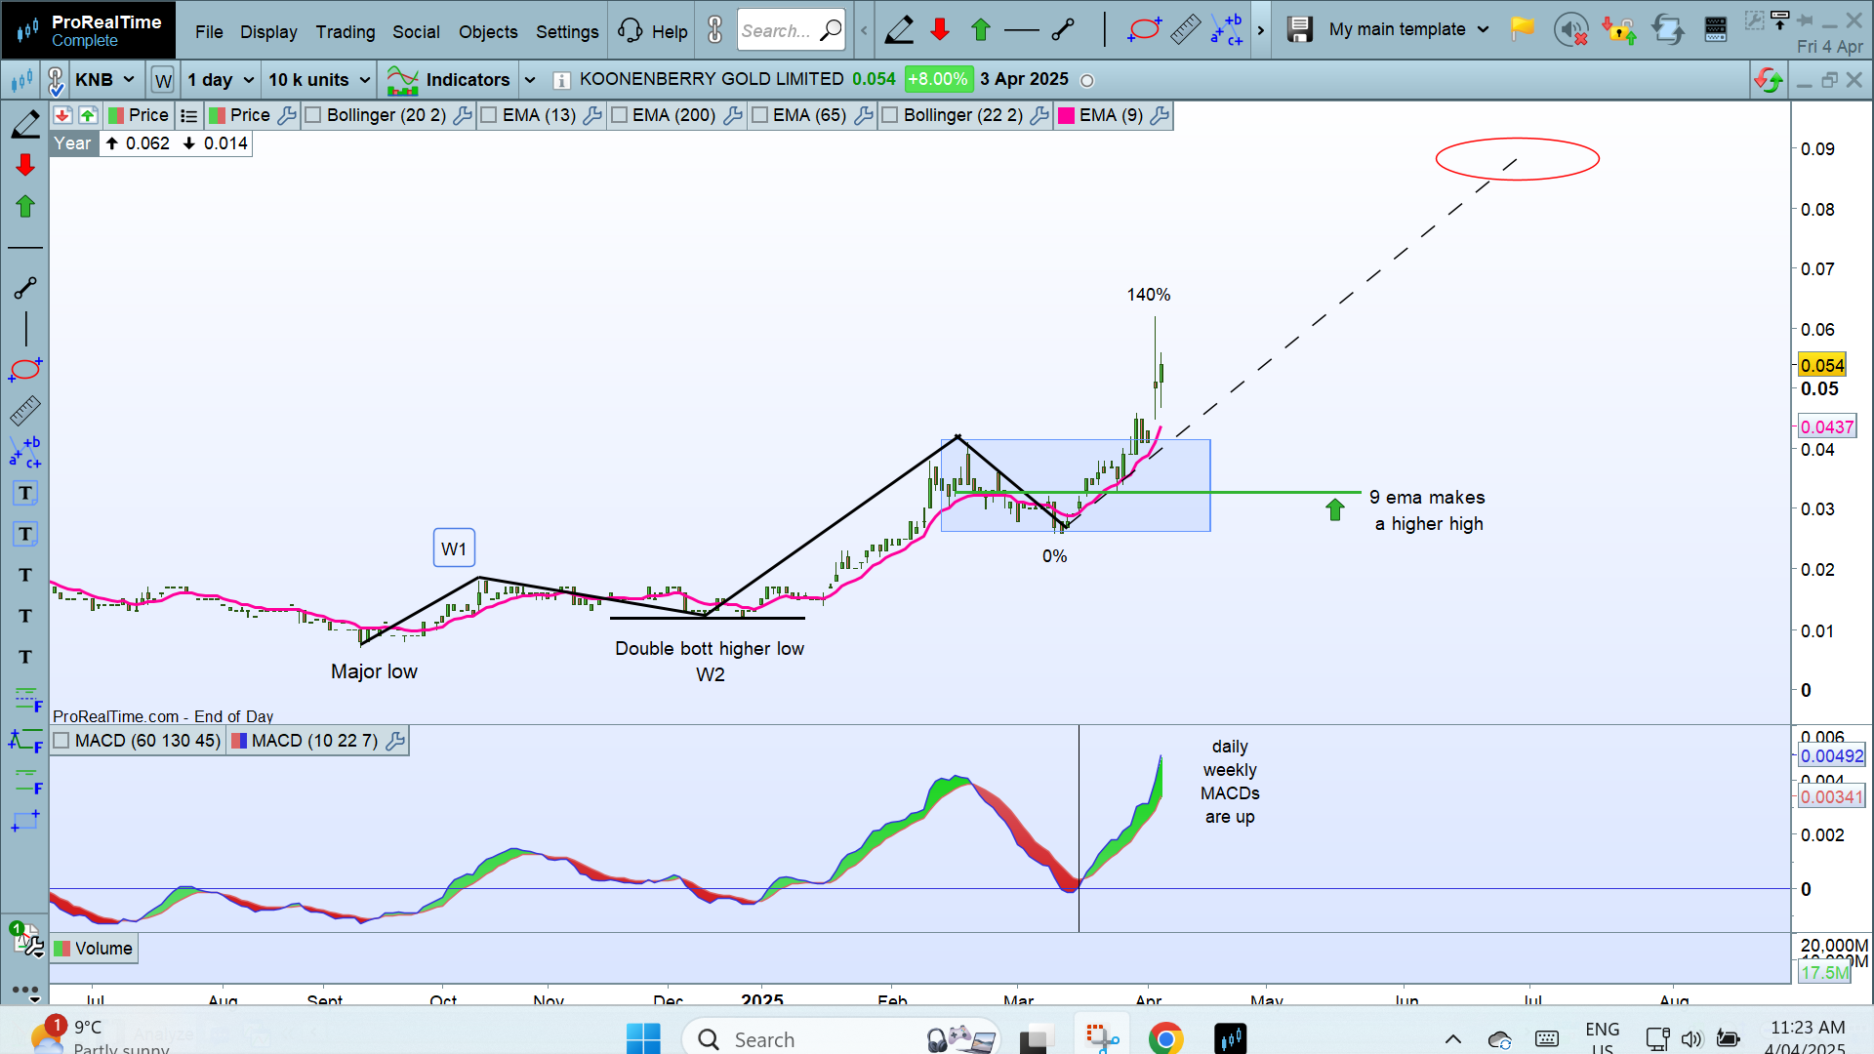The width and height of the screenshot is (1874, 1054).
Task: Select the first boxed text tool in sidebar
Action: (x=25, y=493)
